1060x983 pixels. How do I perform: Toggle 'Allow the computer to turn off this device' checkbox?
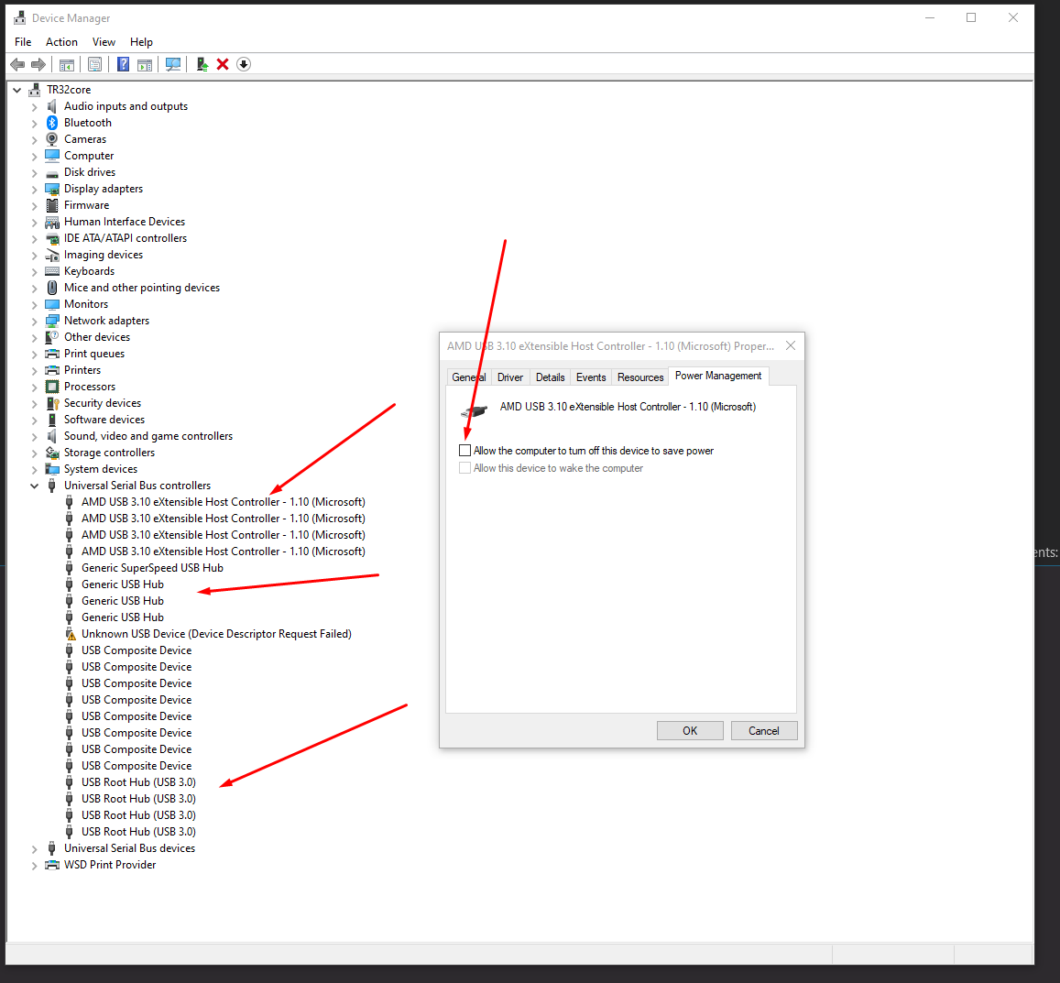[465, 451]
